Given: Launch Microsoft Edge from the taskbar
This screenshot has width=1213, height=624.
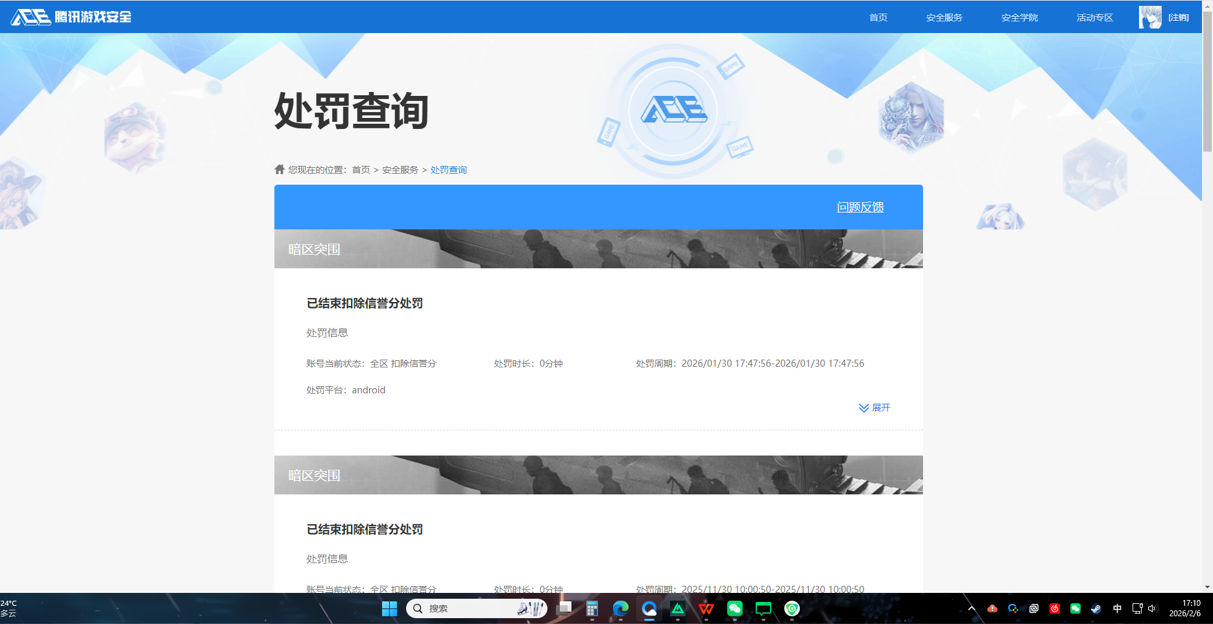Looking at the screenshot, I should 620,608.
